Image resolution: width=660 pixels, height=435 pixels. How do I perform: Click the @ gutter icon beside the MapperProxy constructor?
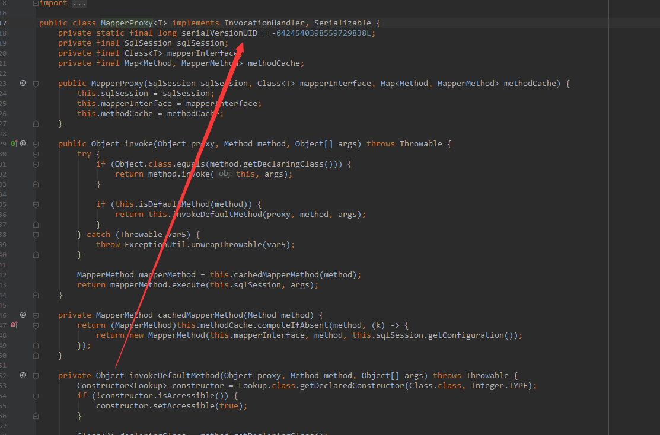(23, 83)
